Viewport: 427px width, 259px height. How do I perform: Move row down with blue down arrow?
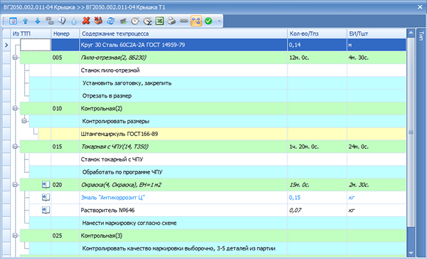pos(38,21)
